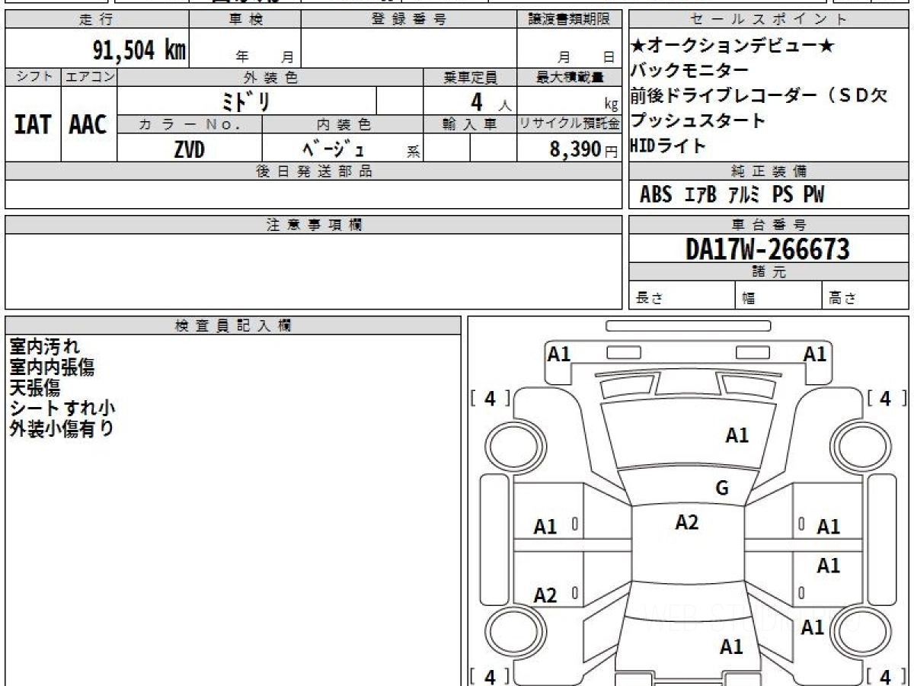
Task: Select the A2 mark on the roof
Action: [x=687, y=522]
